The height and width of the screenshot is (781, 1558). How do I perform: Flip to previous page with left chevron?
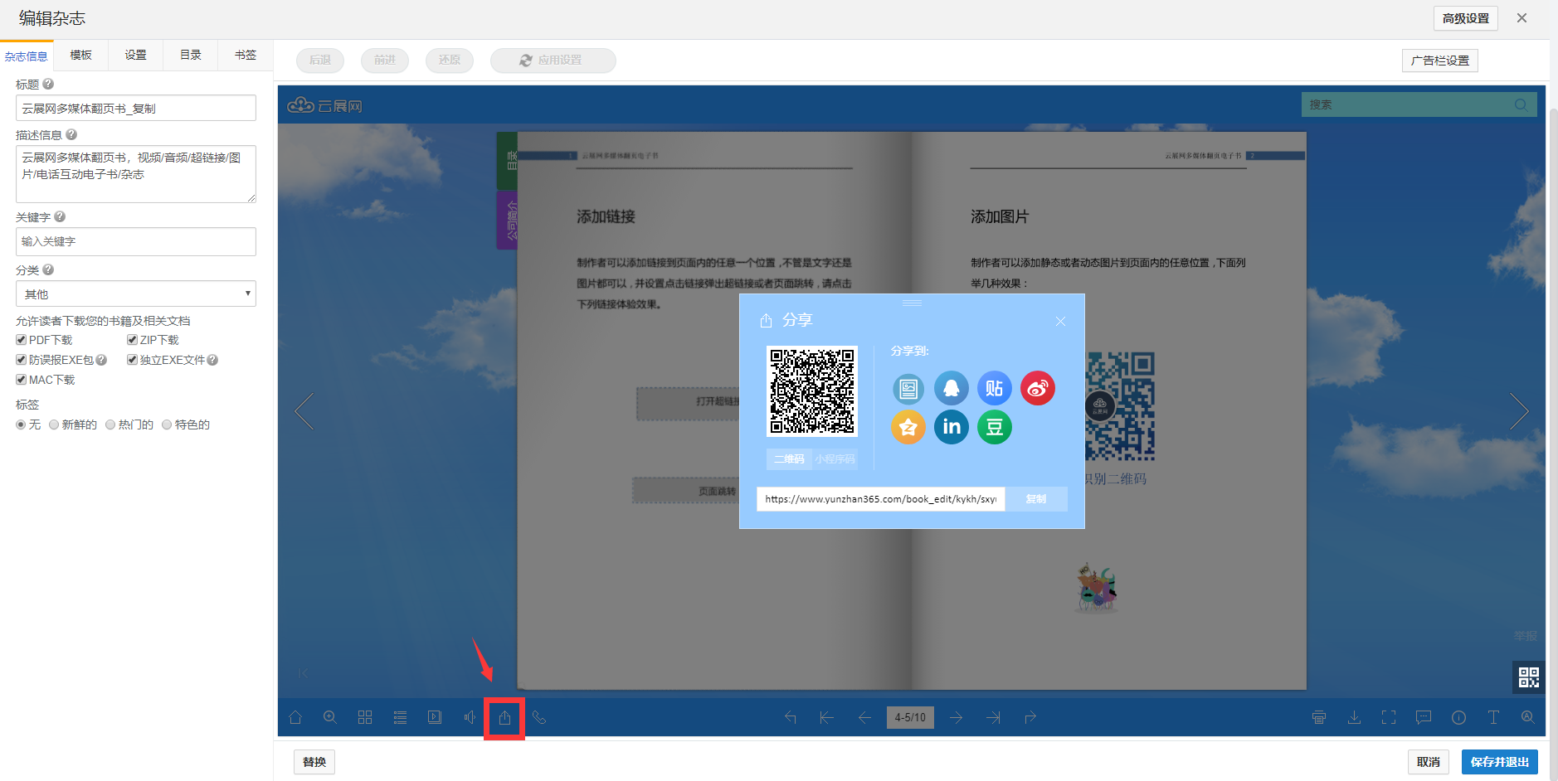304,410
